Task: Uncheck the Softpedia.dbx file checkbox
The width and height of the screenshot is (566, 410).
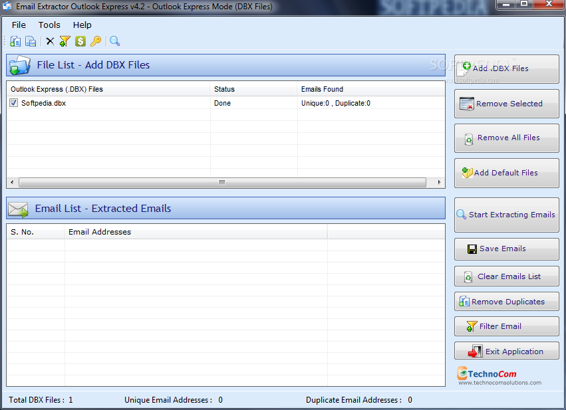Action: [x=13, y=103]
